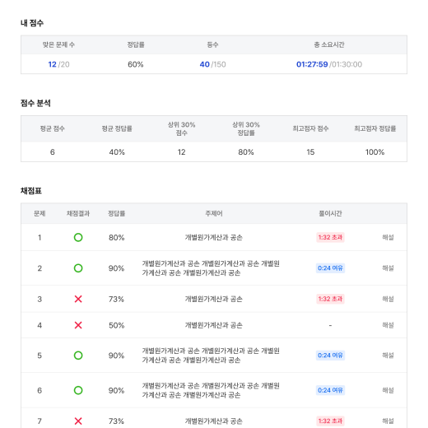Click the 1:32 초과 badge on question 1
The height and width of the screenshot is (428, 428).
[x=330, y=237]
